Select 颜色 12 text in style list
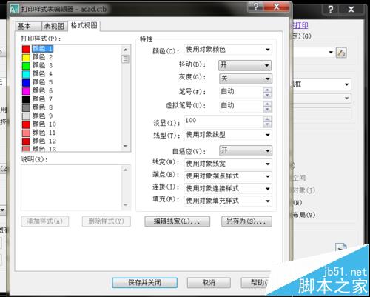This screenshot has height=297, width=370. coord(44,141)
